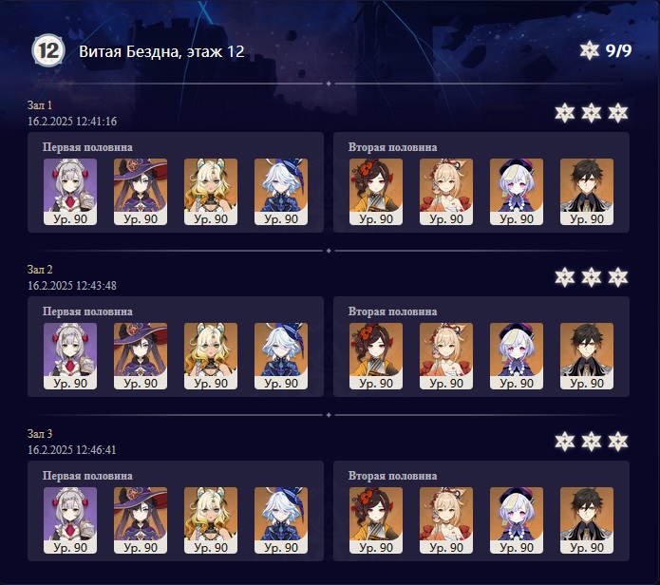This screenshot has height=585, width=660.
Task: Click the Первая половина label in Зал 1
Action: pos(87,147)
